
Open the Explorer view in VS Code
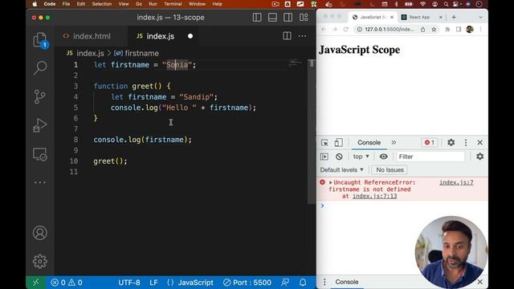(x=40, y=40)
